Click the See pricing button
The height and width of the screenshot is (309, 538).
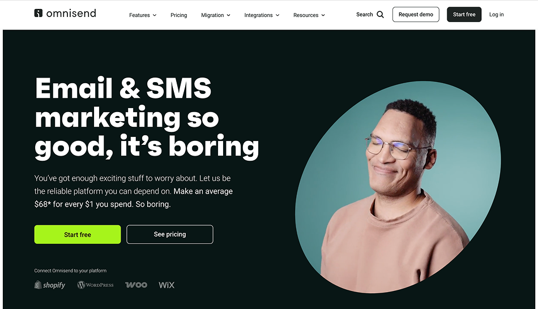(x=170, y=234)
